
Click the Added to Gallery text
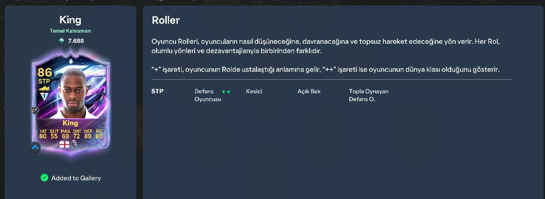76,178
